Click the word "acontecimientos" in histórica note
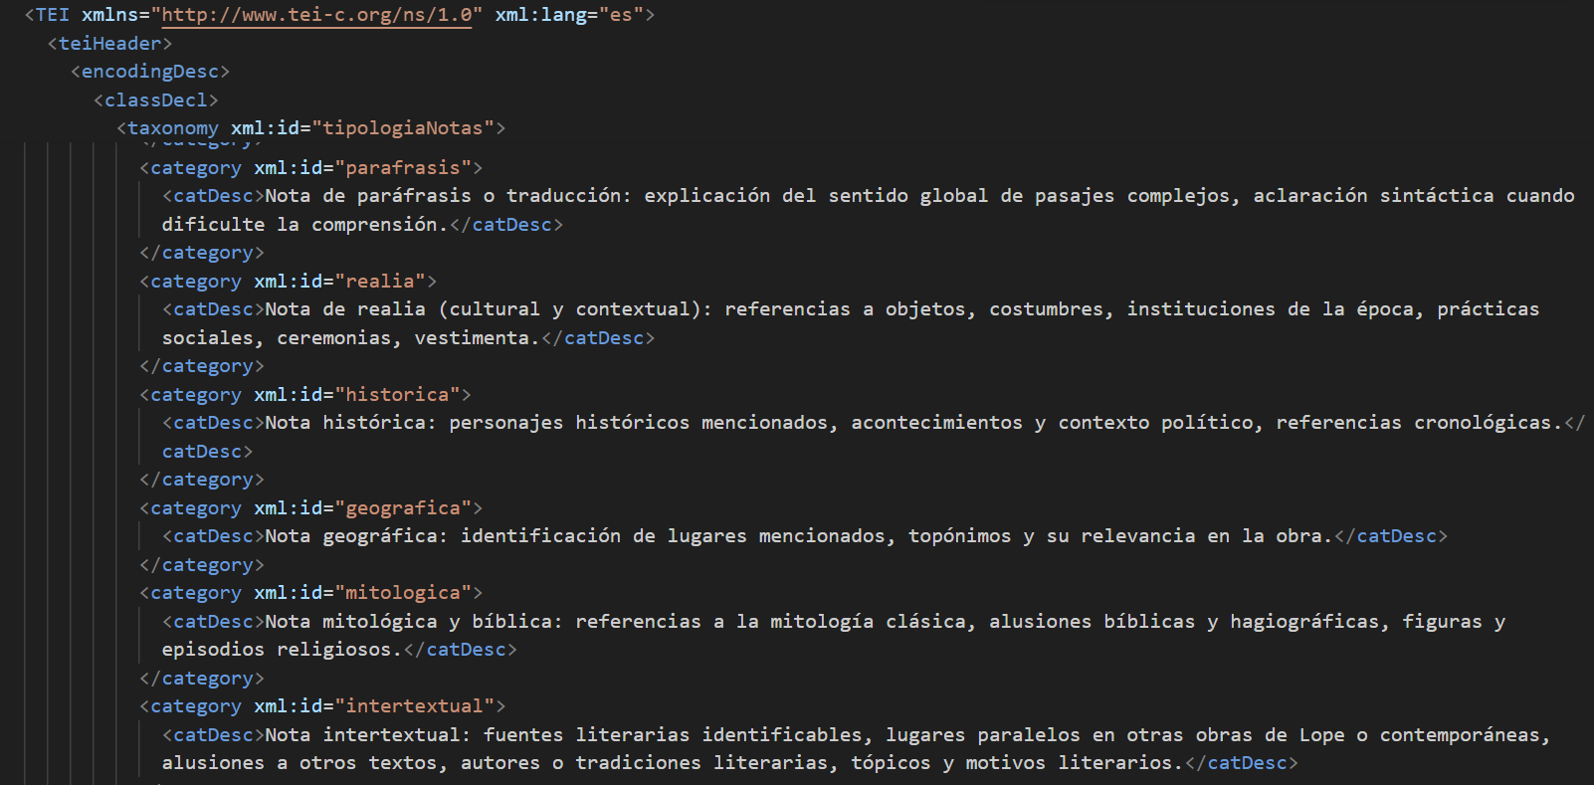The image size is (1594, 785). pos(937,423)
